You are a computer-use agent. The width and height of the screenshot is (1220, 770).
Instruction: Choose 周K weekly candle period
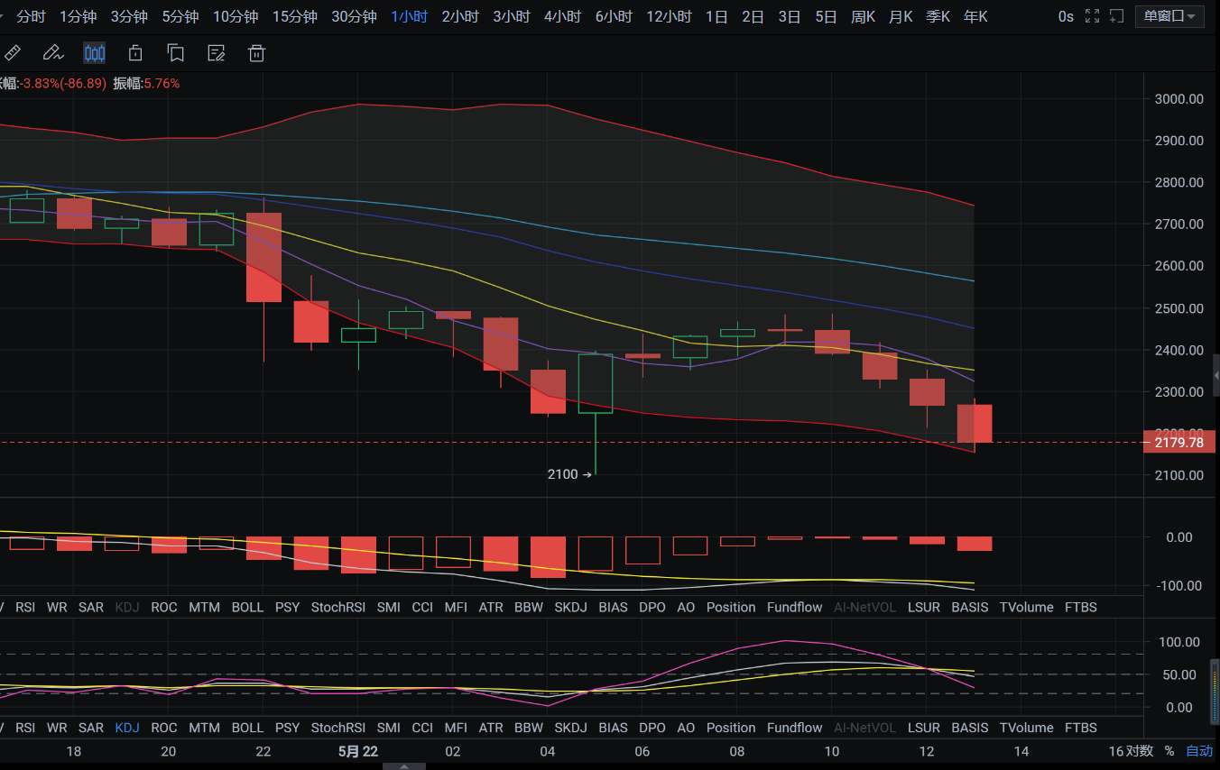click(x=863, y=16)
